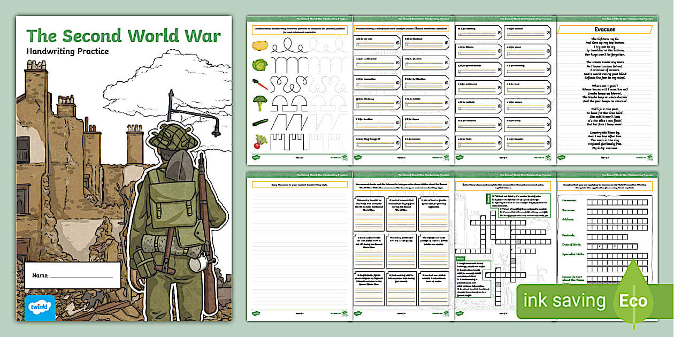Select the cabbage illustration on the tracing page
674x337 pixels.
click(x=259, y=64)
